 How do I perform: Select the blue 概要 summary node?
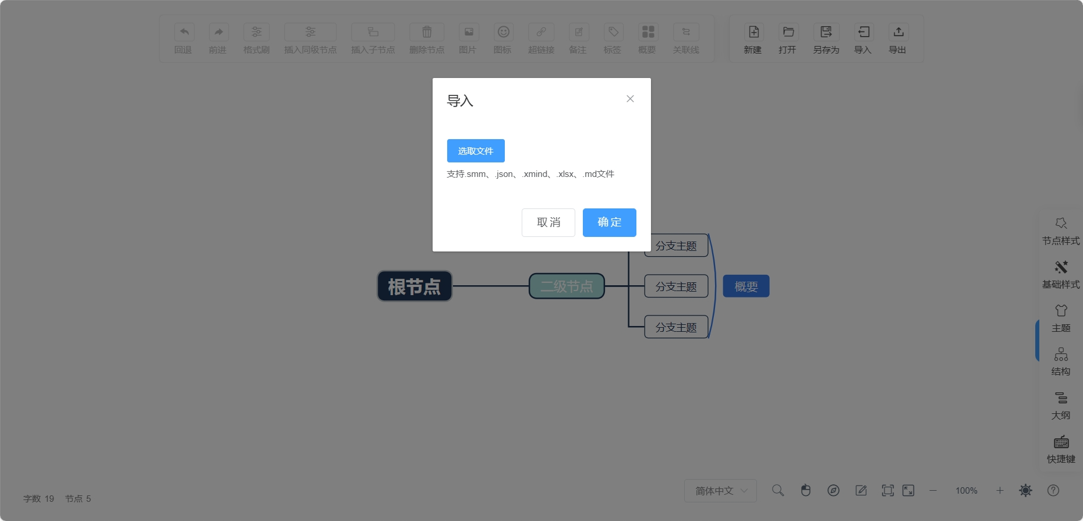pyautogui.click(x=746, y=286)
